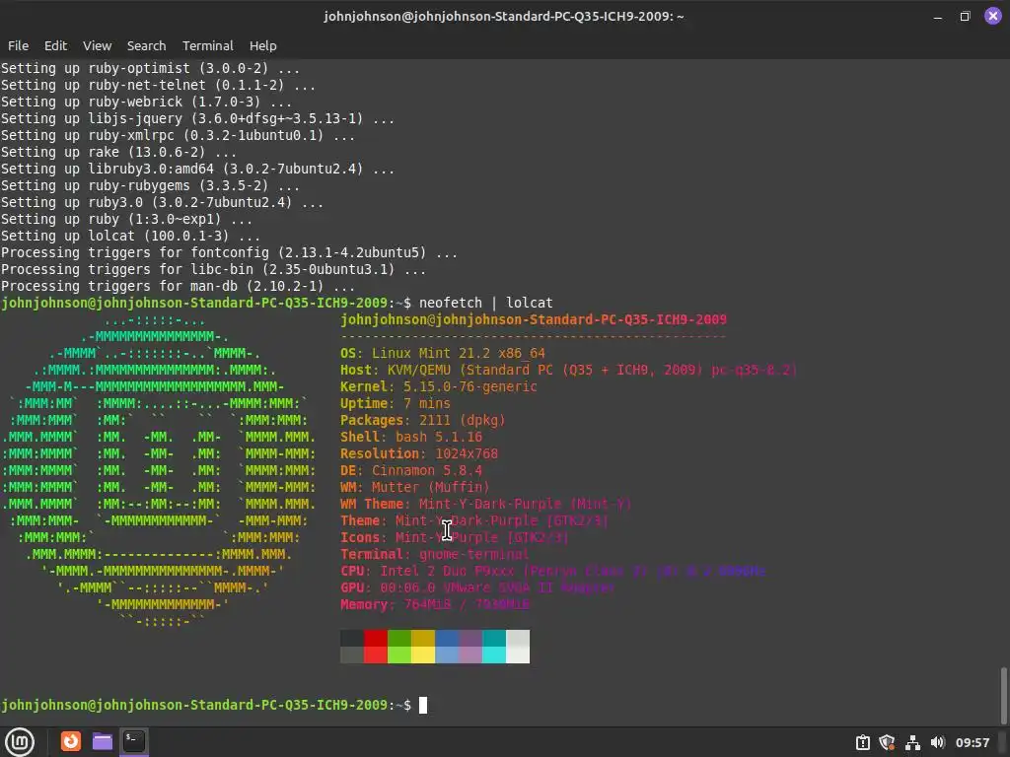Image resolution: width=1010 pixels, height=757 pixels.
Task: Minimize the terminal window
Action: coord(938,16)
